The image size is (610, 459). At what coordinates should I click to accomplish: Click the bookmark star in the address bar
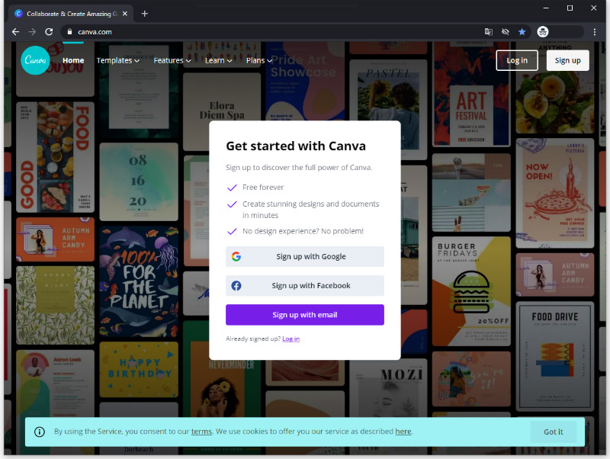tap(522, 32)
